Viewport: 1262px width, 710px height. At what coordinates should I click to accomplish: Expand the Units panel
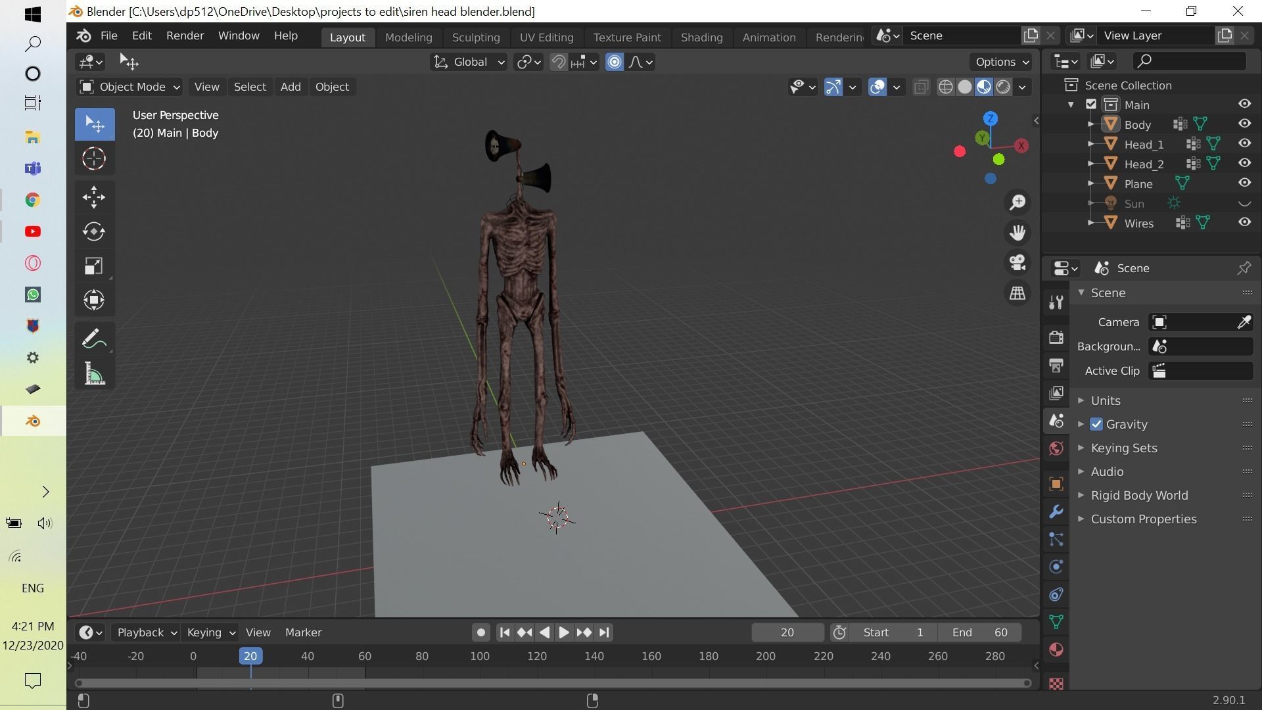tap(1105, 400)
